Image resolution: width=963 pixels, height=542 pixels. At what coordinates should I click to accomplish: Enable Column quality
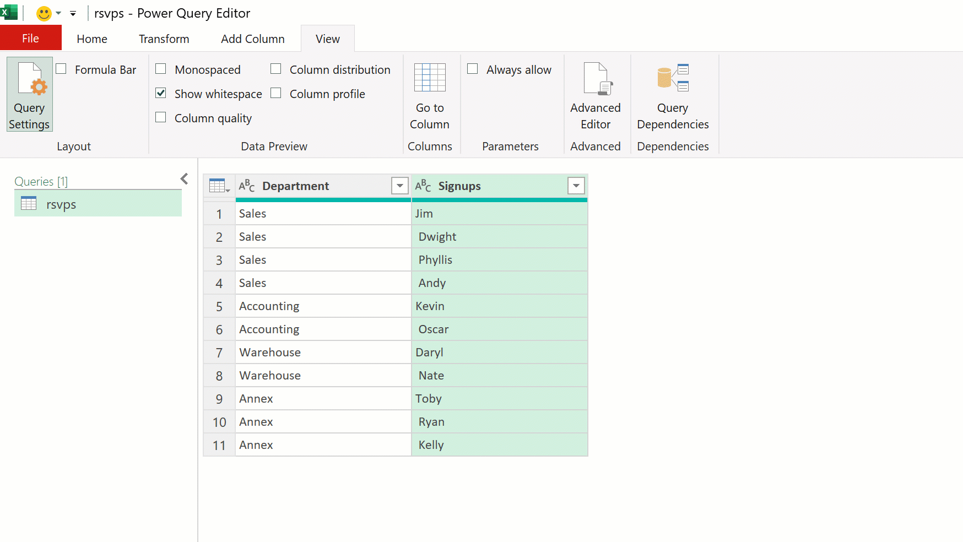(x=160, y=117)
